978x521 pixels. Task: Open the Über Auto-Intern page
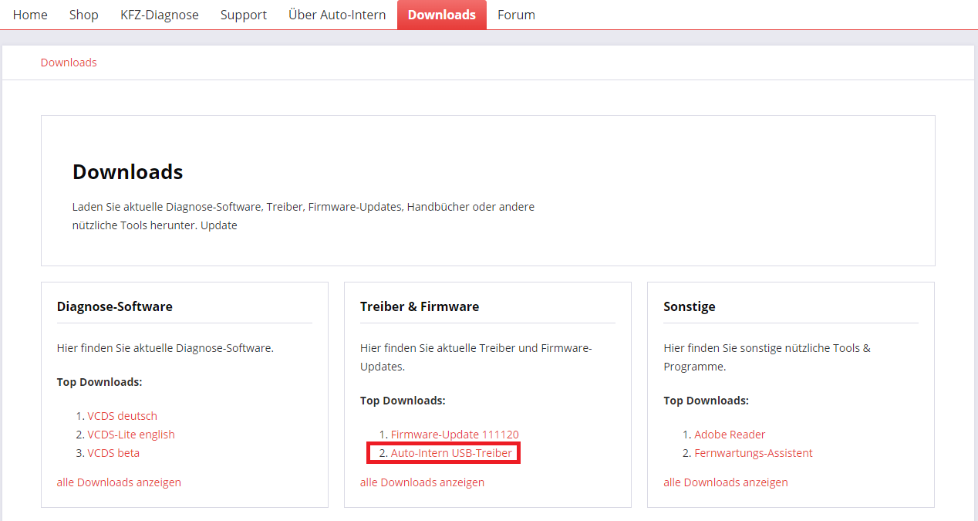pyautogui.click(x=337, y=15)
